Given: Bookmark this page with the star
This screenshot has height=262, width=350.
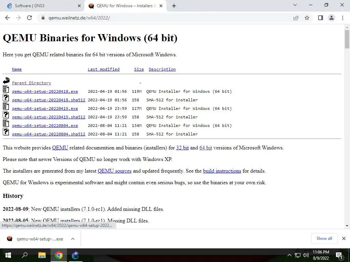Looking at the screenshot, I should pyautogui.click(x=307, y=18).
